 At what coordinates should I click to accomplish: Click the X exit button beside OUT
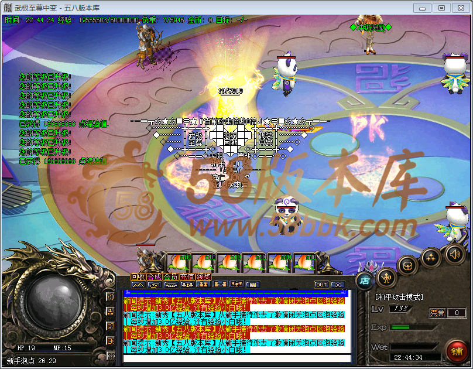338,285
